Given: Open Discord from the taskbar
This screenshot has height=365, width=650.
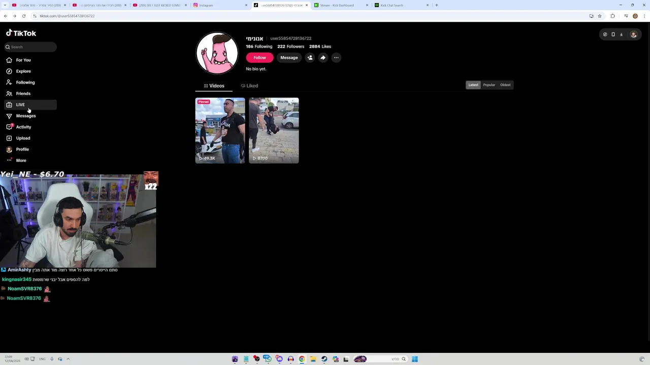Looking at the screenshot, I should pos(279,359).
